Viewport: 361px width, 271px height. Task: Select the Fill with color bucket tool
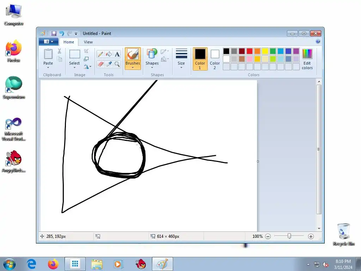(x=109, y=54)
